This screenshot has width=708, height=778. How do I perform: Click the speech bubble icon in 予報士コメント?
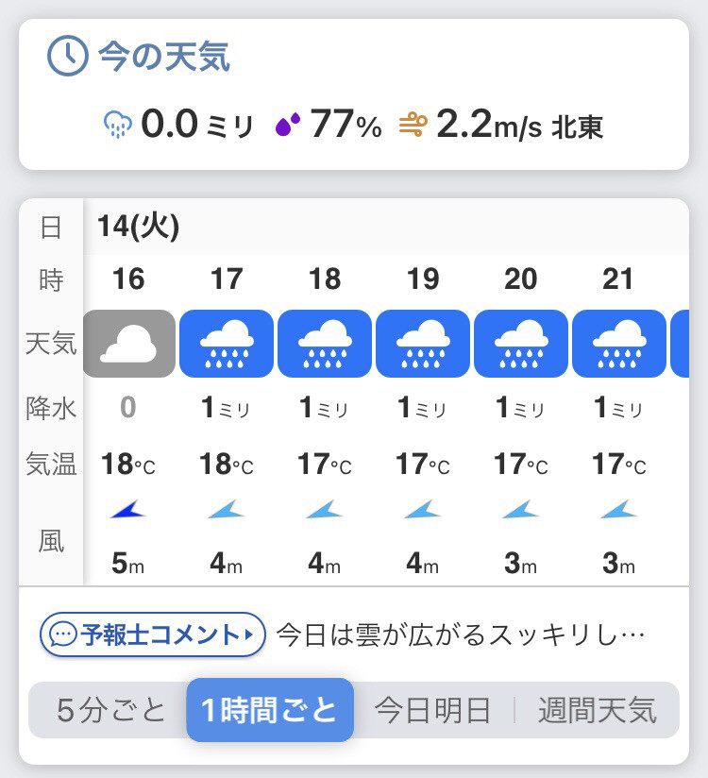point(63,634)
